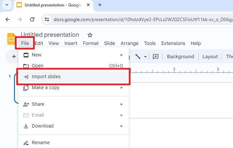Expand the New submenu
Screen dimensions: 233x148
[74, 55]
